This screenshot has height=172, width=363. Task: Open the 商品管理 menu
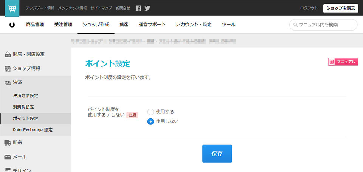click(x=35, y=25)
